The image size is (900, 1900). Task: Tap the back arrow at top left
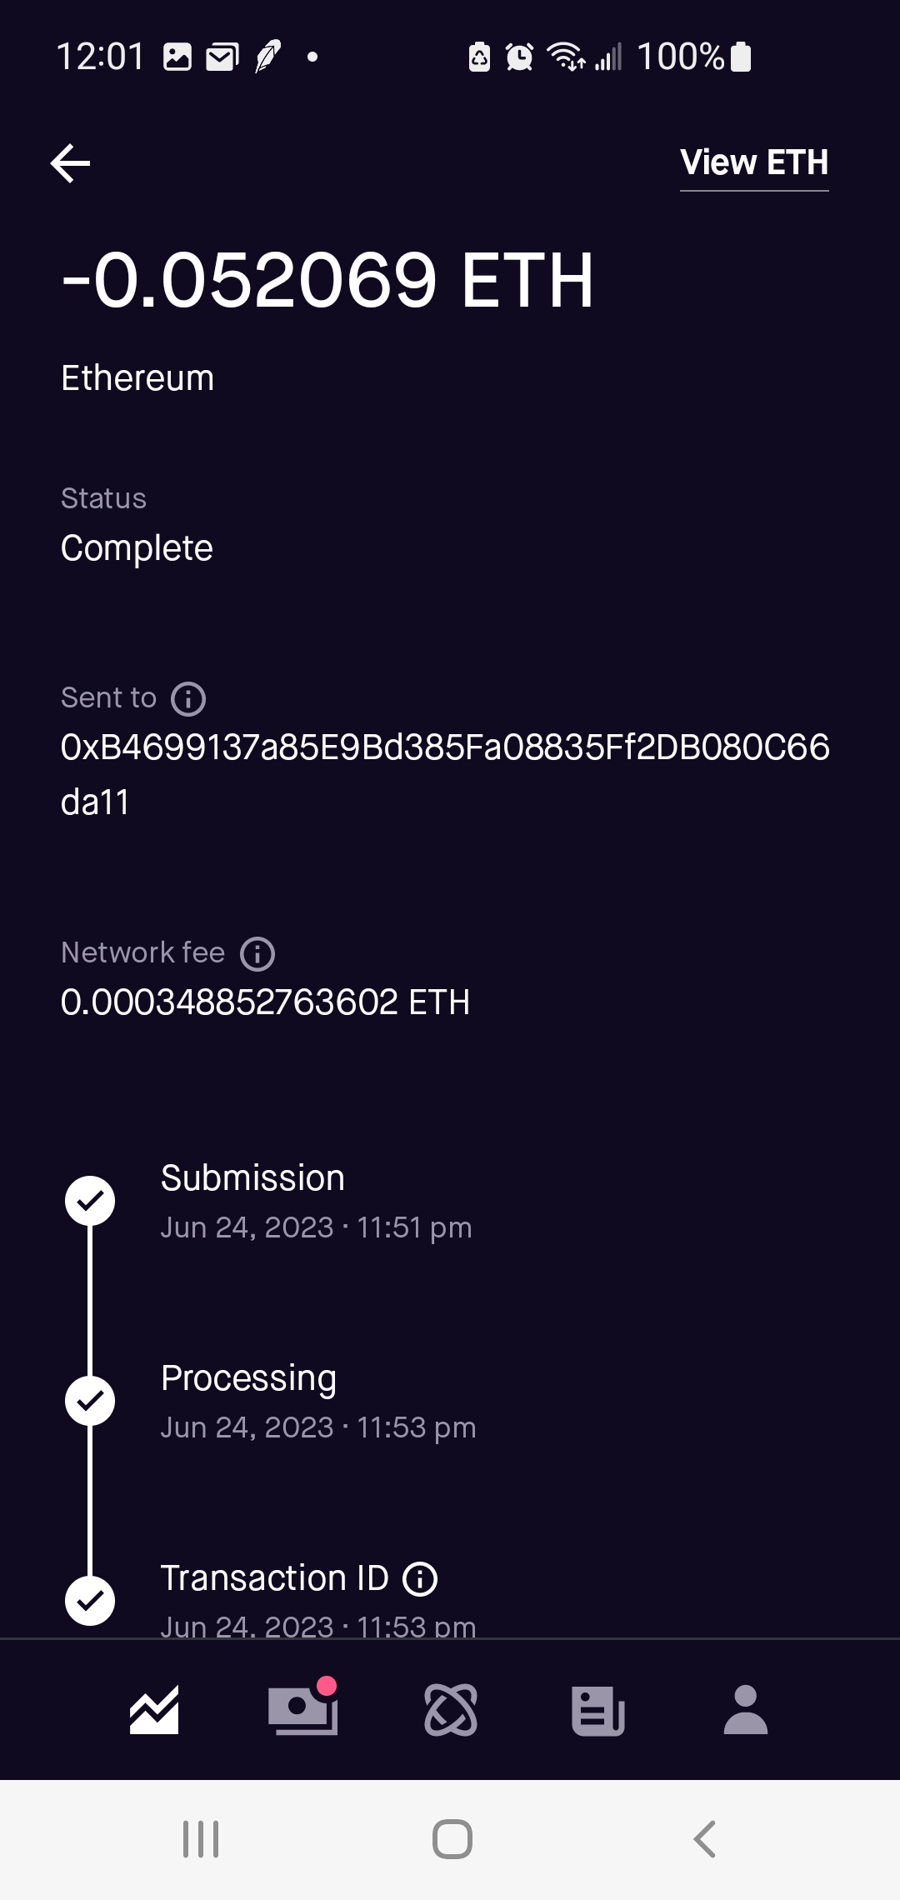click(71, 162)
